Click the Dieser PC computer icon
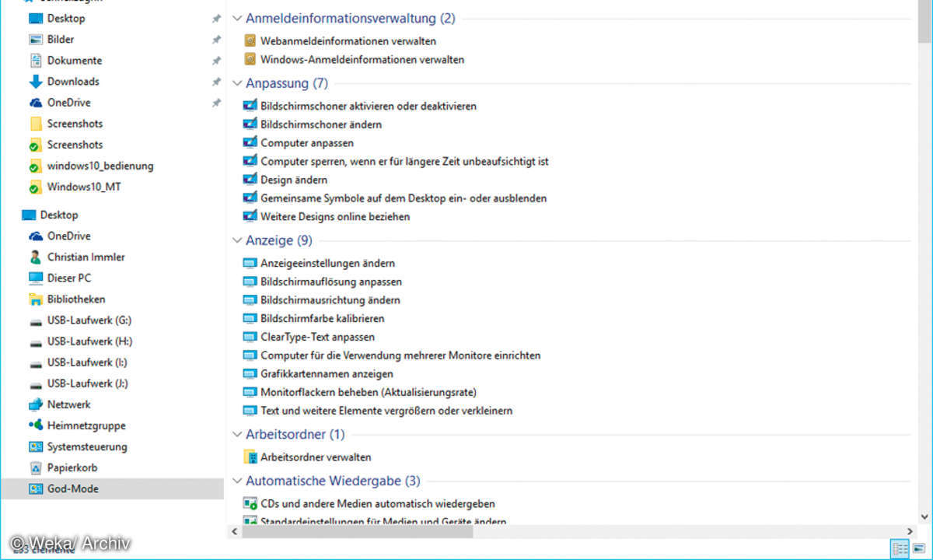933x560 pixels. [35, 278]
